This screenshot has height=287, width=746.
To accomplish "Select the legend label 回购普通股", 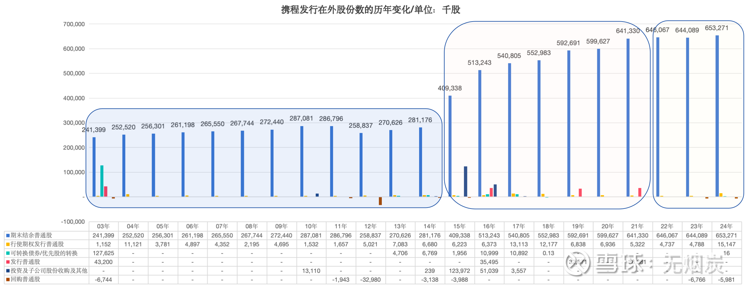I will (x=25, y=279).
